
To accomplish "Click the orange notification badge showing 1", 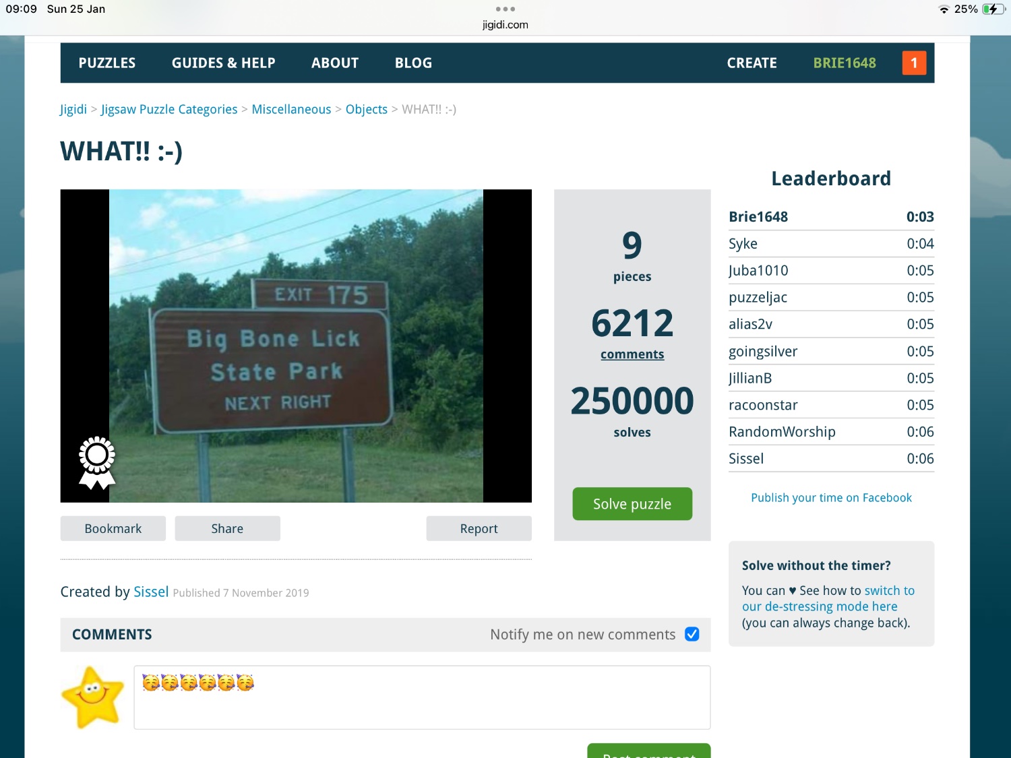I will 914,63.
